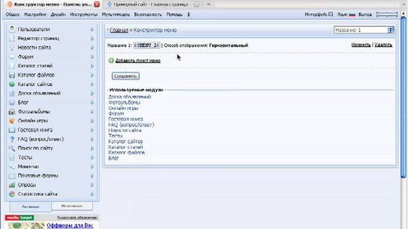408x229 pixels.
Task: Expand the Форум submenu arrow
Action: point(92,57)
